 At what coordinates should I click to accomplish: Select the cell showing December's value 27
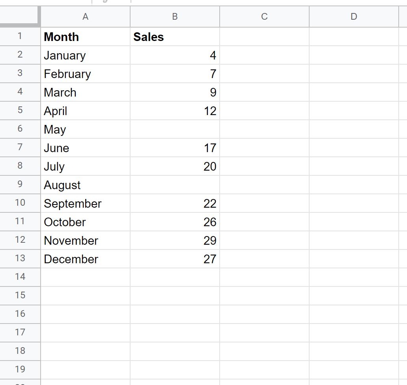click(174, 259)
